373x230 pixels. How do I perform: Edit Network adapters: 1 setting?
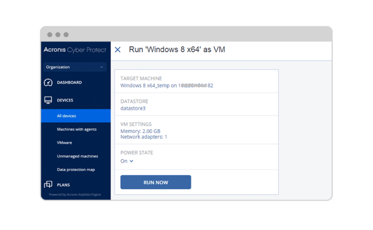144,137
